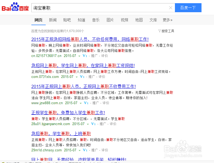Click 评价 for 29m1d.chnsoy.com result
The image size is (214, 163).
click(x=105, y=150)
